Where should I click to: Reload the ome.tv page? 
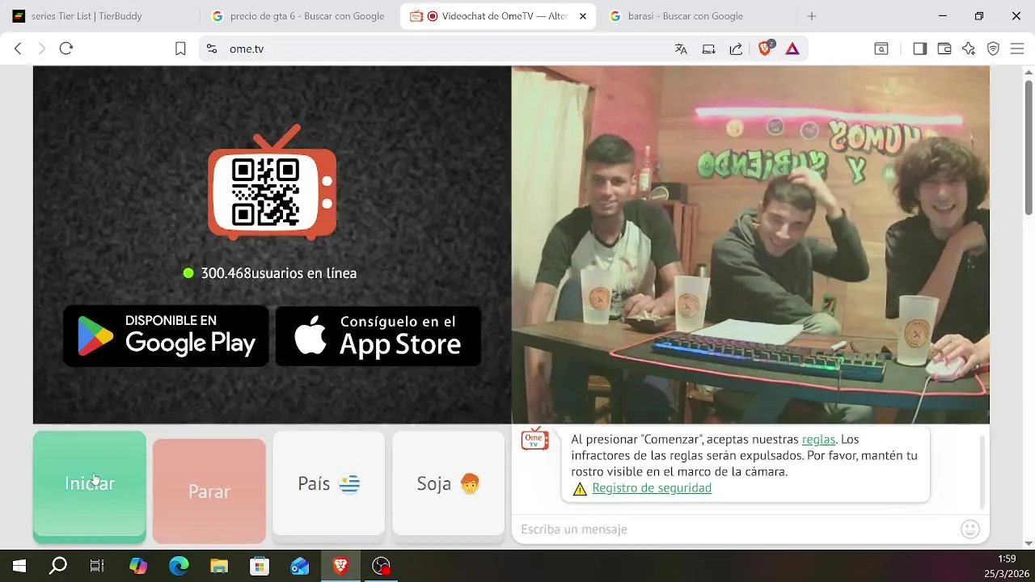(66, 48)
